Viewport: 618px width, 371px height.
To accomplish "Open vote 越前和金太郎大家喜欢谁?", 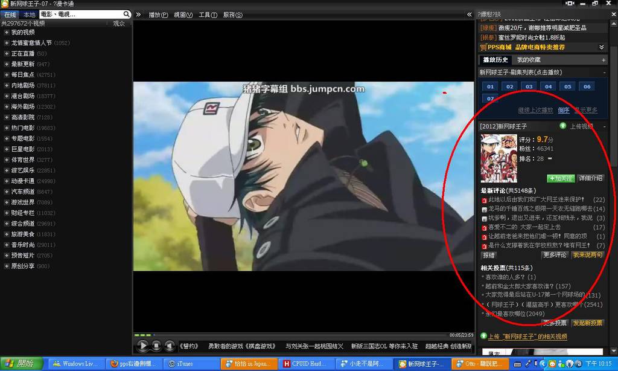I will 527,286.
